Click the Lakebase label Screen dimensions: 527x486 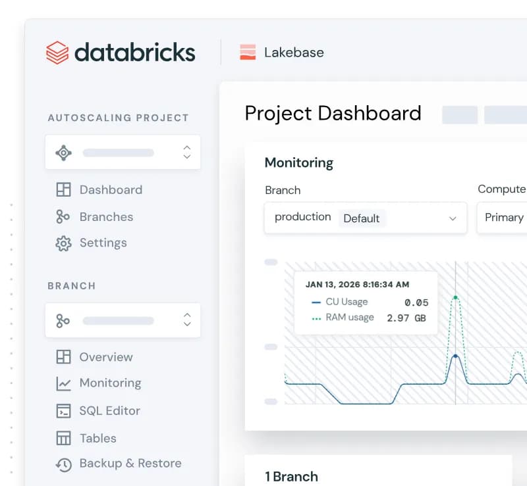click(x=294, y=53)
